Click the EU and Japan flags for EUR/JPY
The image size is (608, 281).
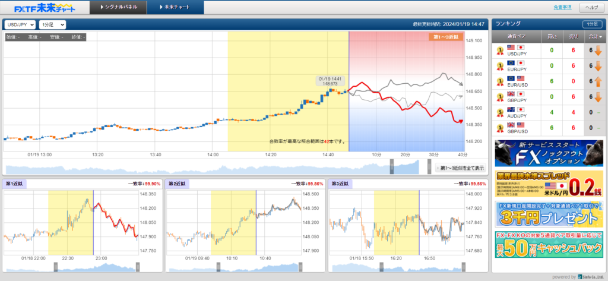pyautogui.click(x=516, y=63)
